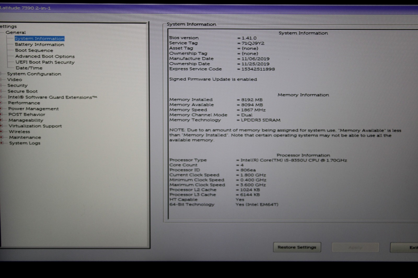Screen dimensions: 418x278
Task: Click Memory Channel Mode value Dual
Action: 247,115
